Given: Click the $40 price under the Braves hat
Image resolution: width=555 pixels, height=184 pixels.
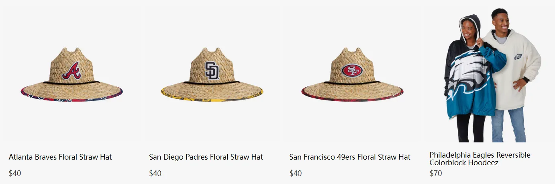Looking at the screenshot, I should click(x=15, y=174).
